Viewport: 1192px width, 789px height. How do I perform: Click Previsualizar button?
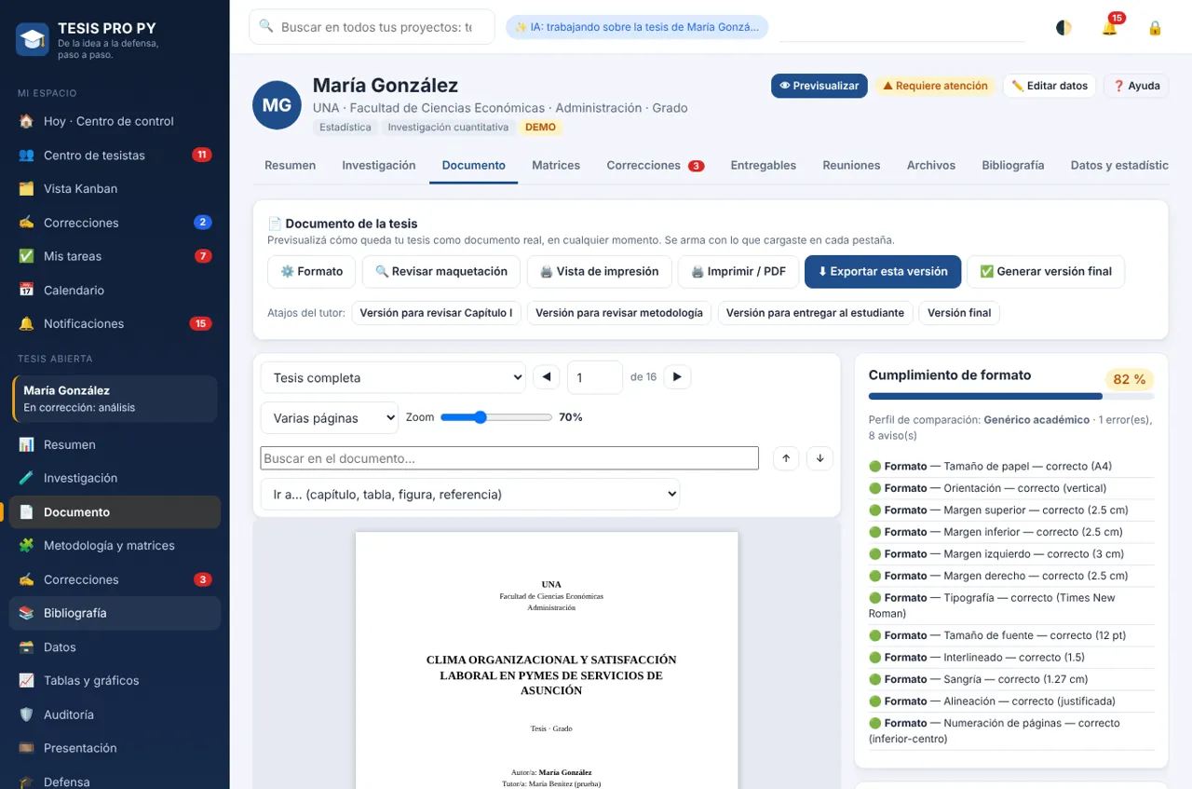tap(819, 86)
